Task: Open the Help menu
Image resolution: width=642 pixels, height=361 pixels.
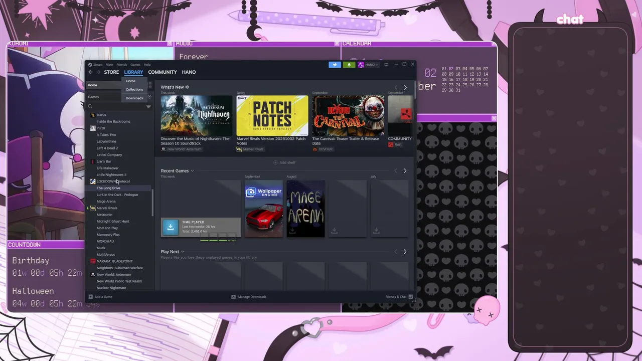Action: pos(147,65)
